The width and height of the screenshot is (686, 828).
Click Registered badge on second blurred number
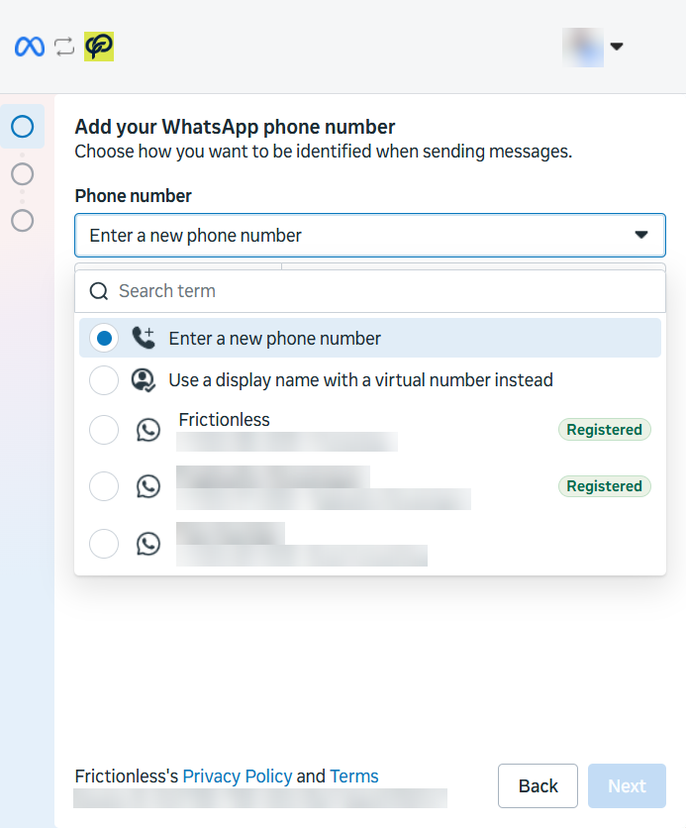(605, 486)
